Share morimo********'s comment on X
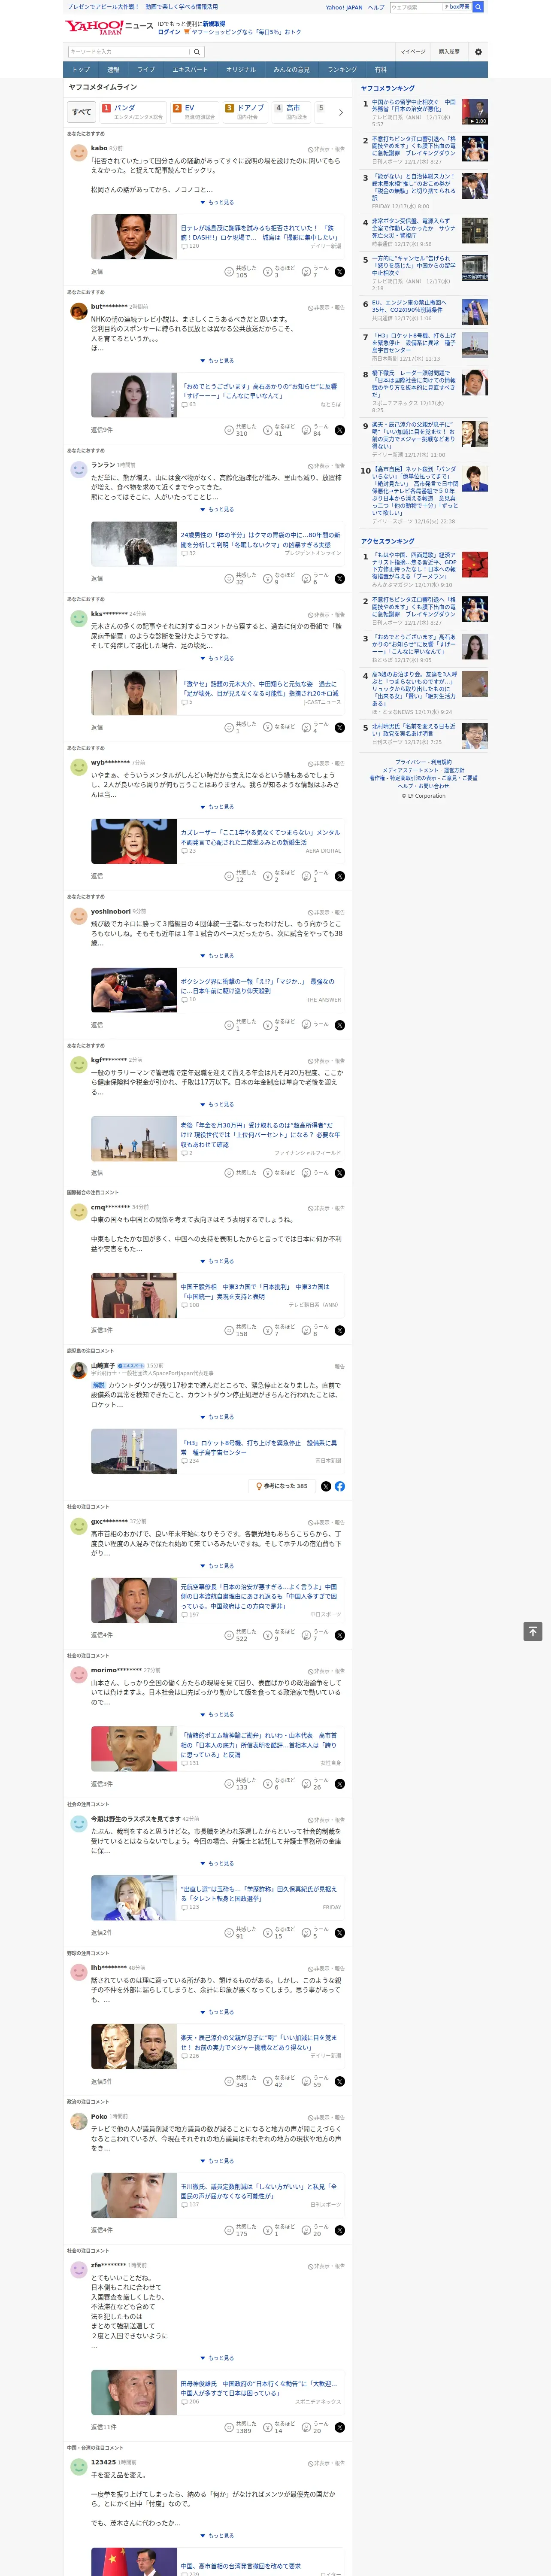The width and height of the screenshot is (551, 2576). coord(340,1784)
